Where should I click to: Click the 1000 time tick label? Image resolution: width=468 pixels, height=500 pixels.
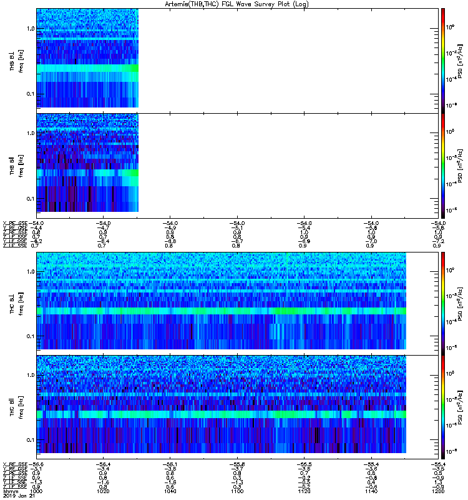click(36, 491)
